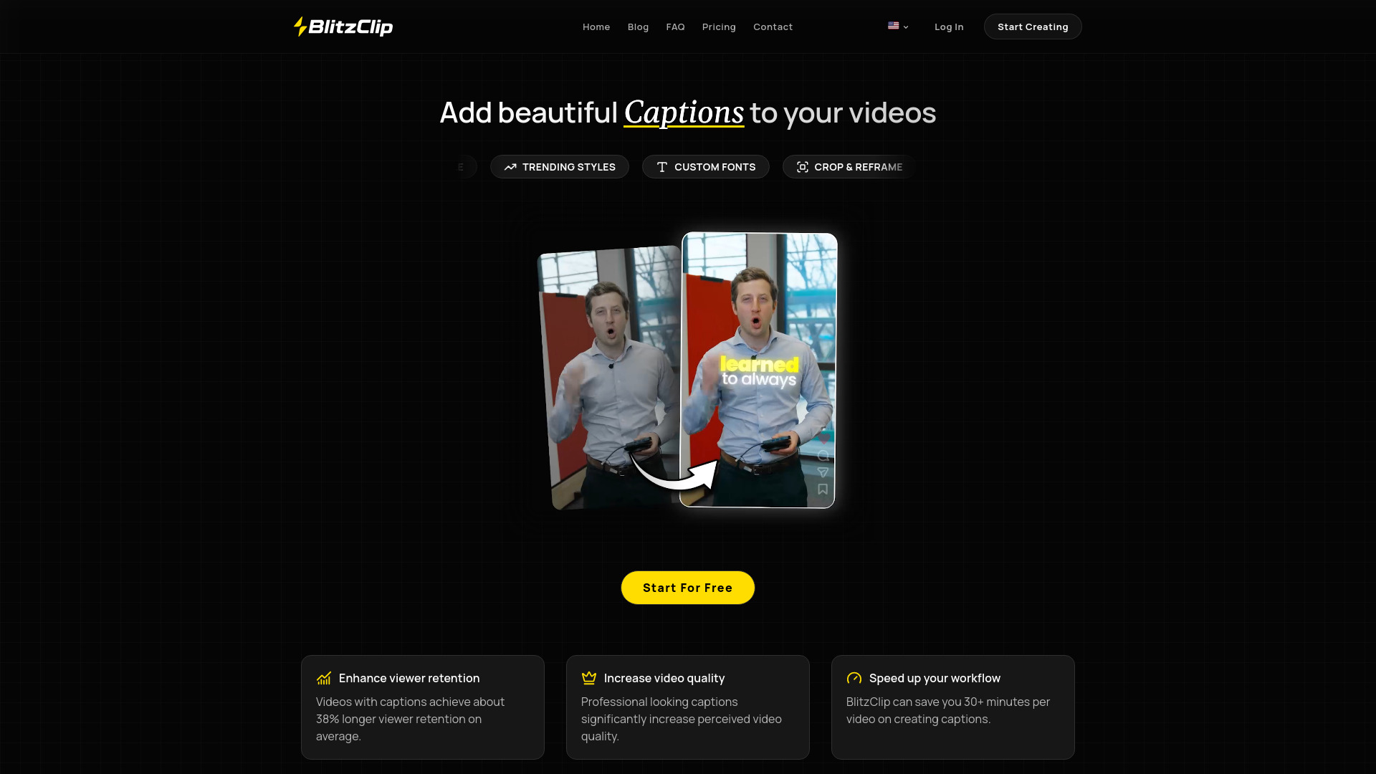
Task: Click the Start Creating button
Action: click(1033, 27)
